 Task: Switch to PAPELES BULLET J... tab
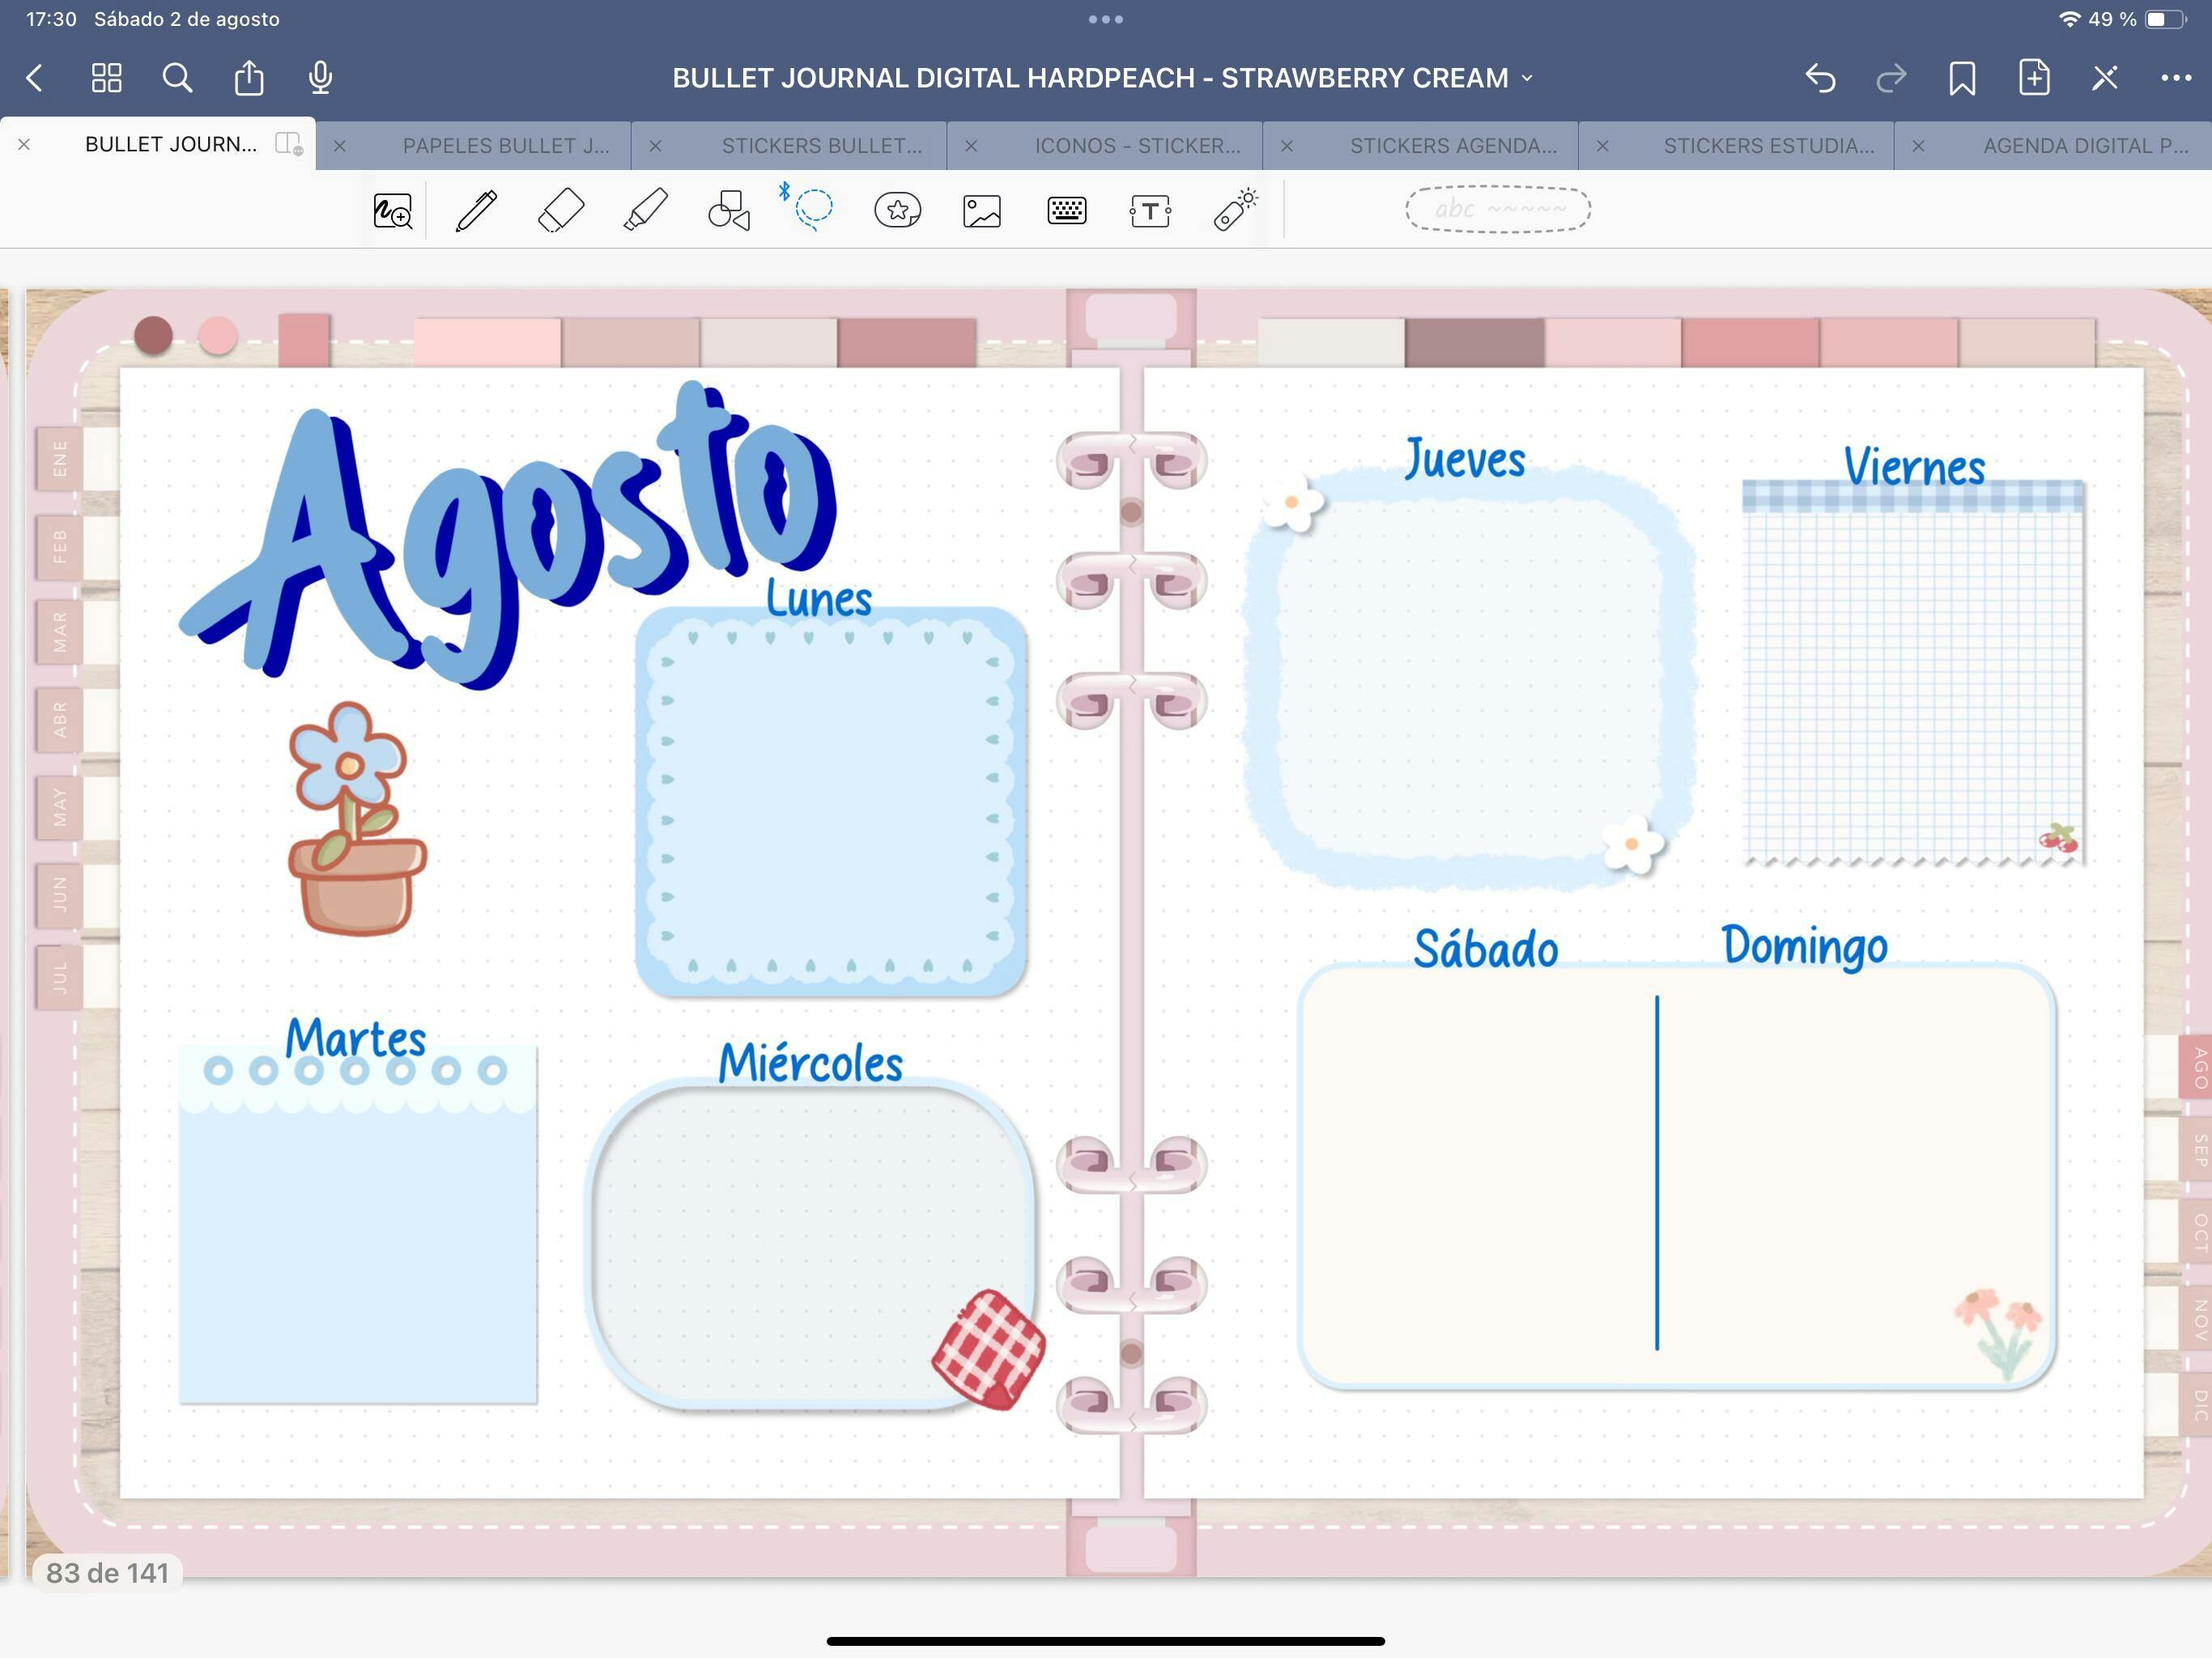pyautogui.click(x=505, y=146)
